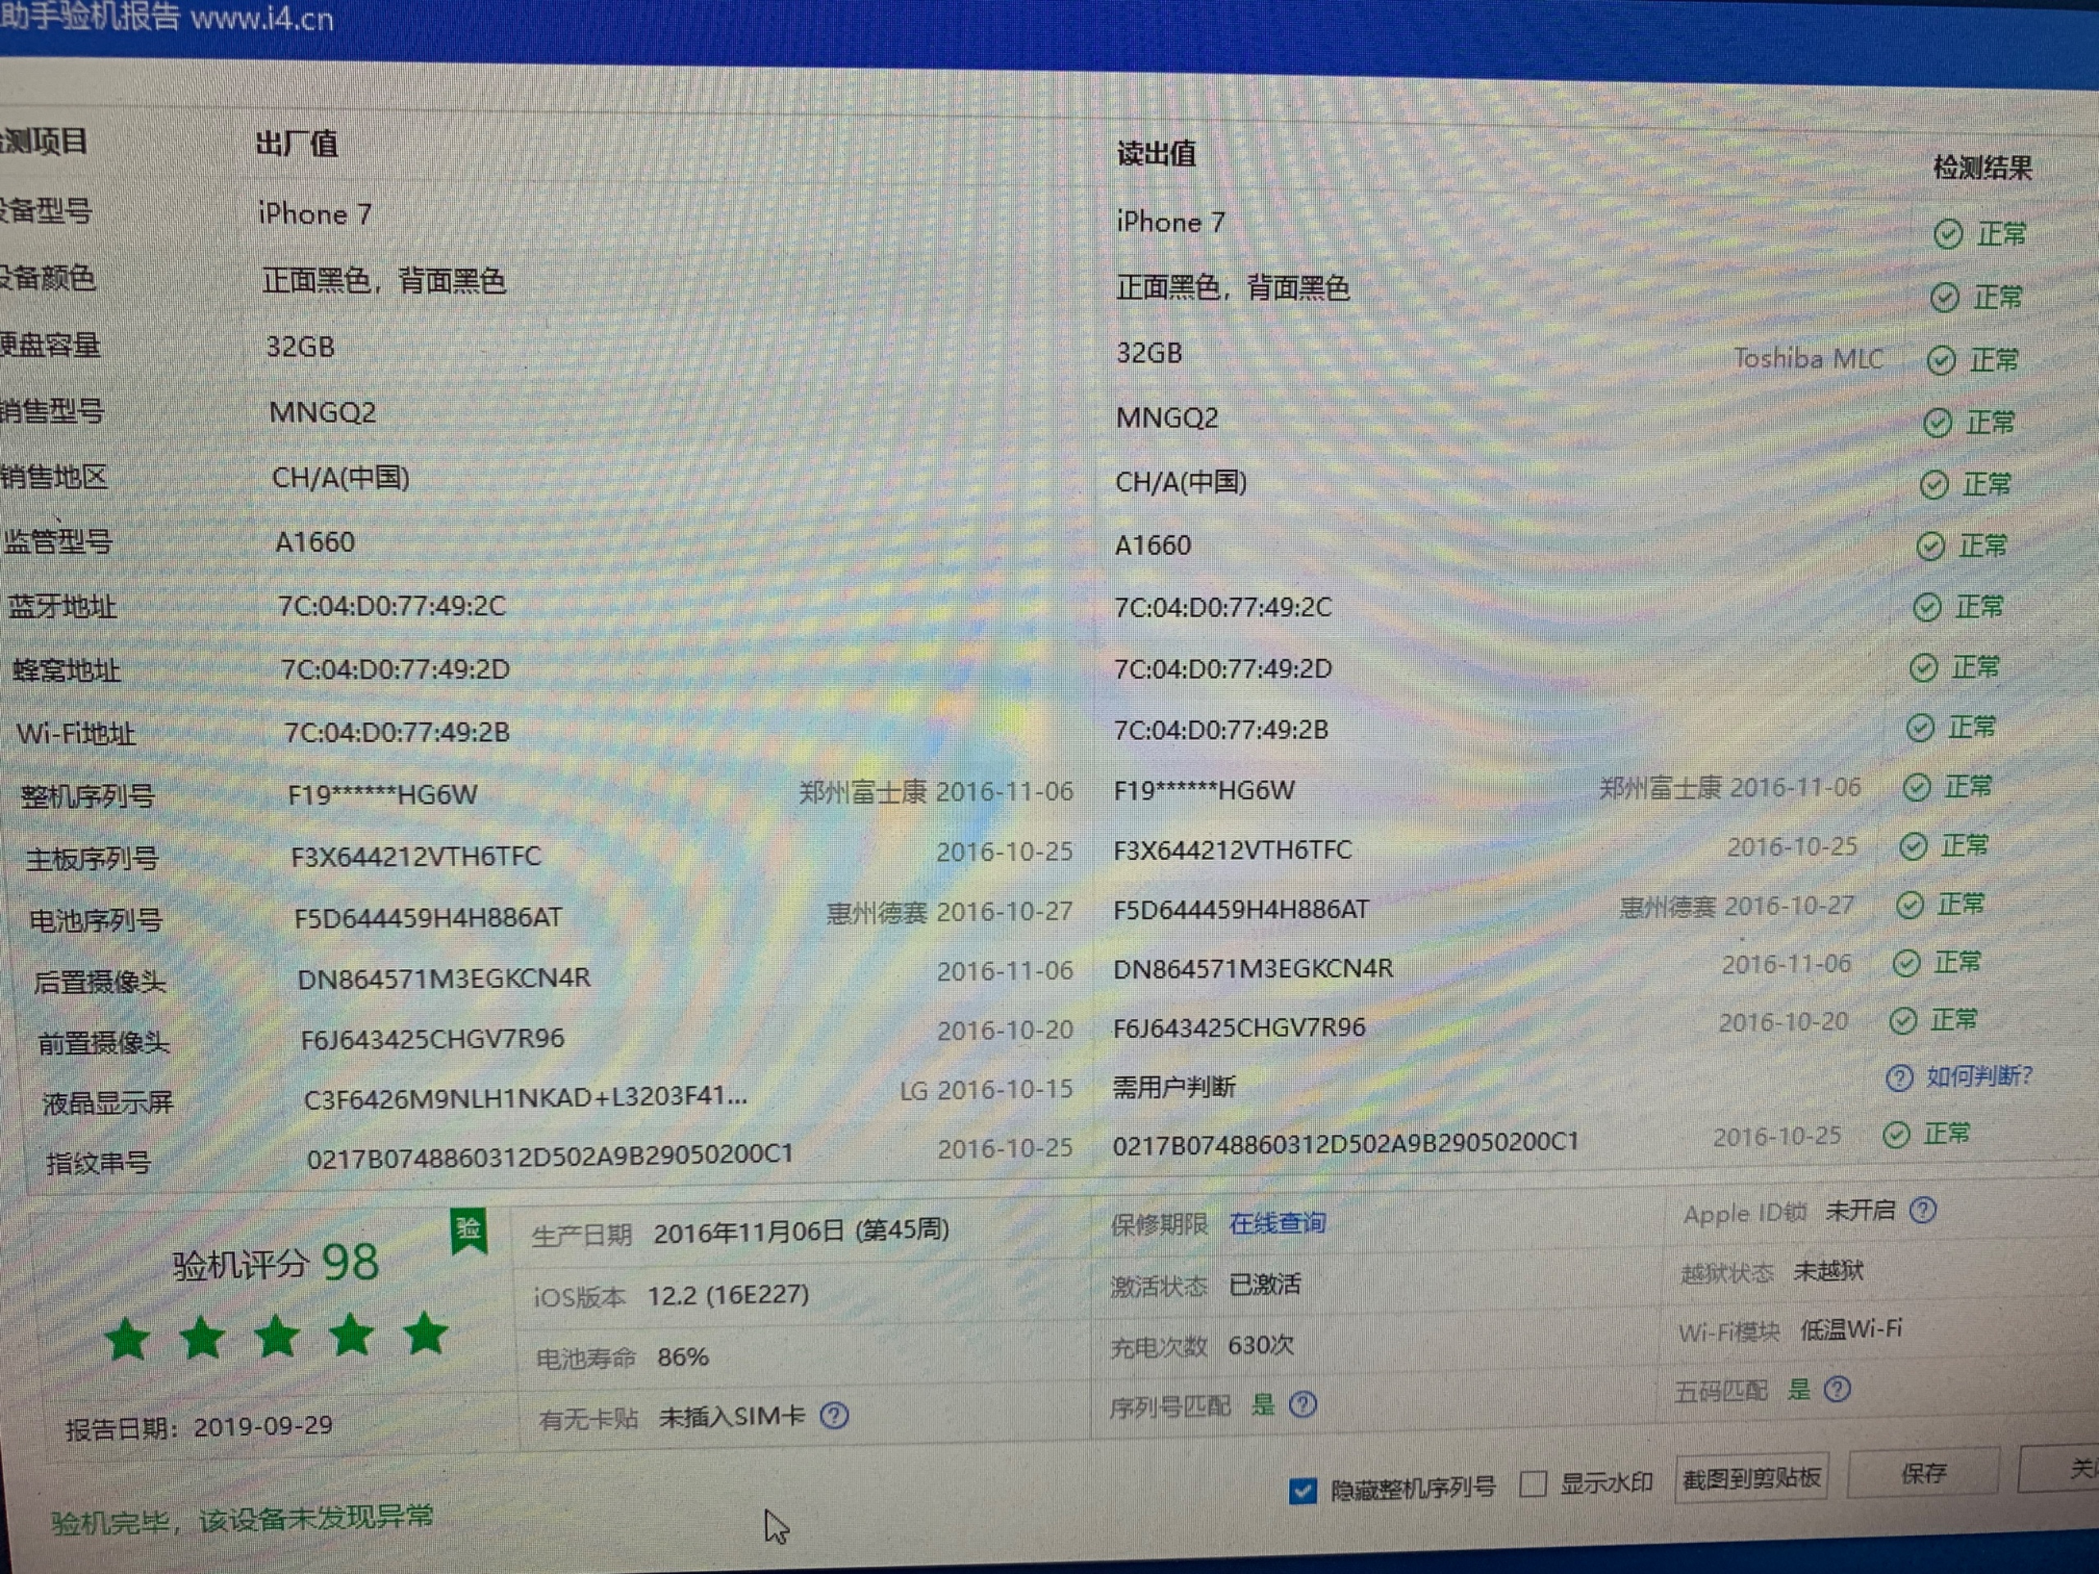Click question icon before 如何判断
Image resolution: width=2099 pixels, height=1574 pixels.
click(x=1899, y=1078)
